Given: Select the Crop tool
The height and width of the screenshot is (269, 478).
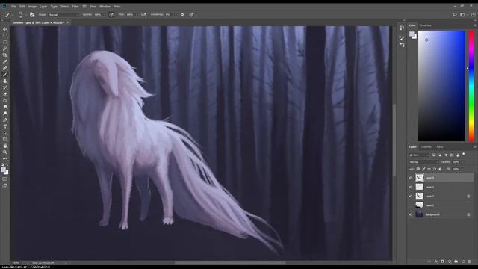Looking at the screenshot, I should tap(5, 55).
